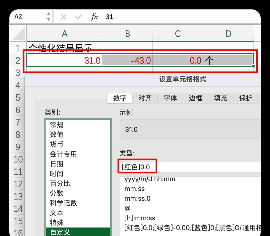Select 货币 in category list

point(78,144)
